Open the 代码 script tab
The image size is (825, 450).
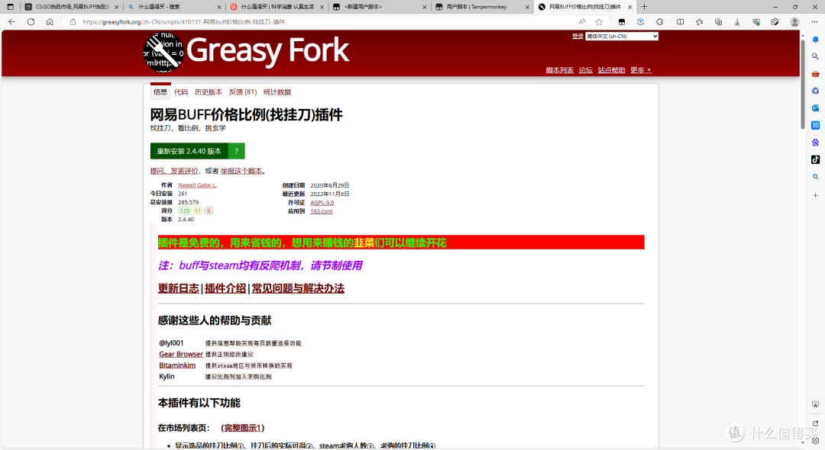(x=181, y=92)
